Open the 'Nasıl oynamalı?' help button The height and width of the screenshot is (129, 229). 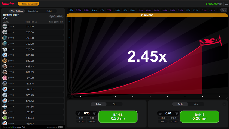tap(28, 4)
